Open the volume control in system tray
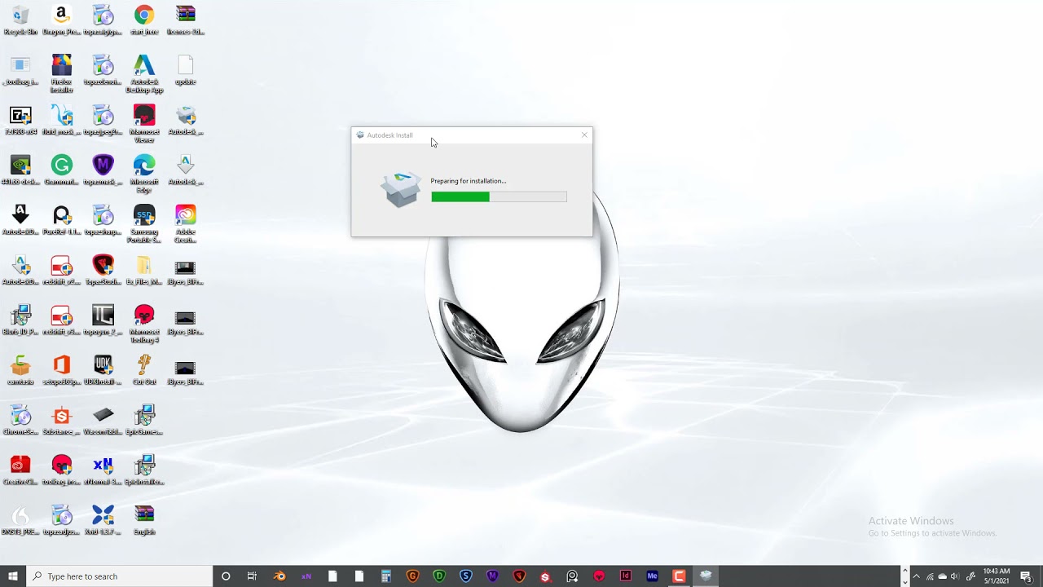The image size is (1043, 587). [955, 576]
